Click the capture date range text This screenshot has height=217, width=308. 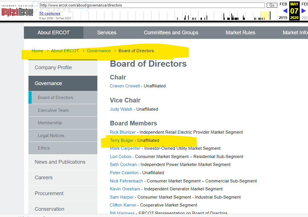click(x=55, y=18)
